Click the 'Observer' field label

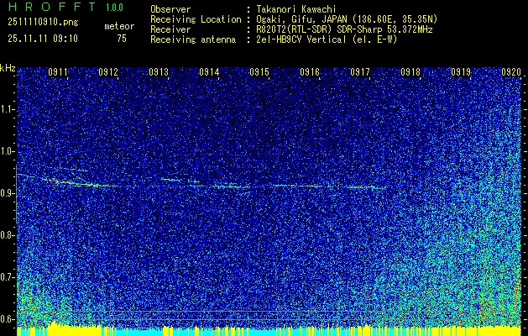click(x=170, y=9)
